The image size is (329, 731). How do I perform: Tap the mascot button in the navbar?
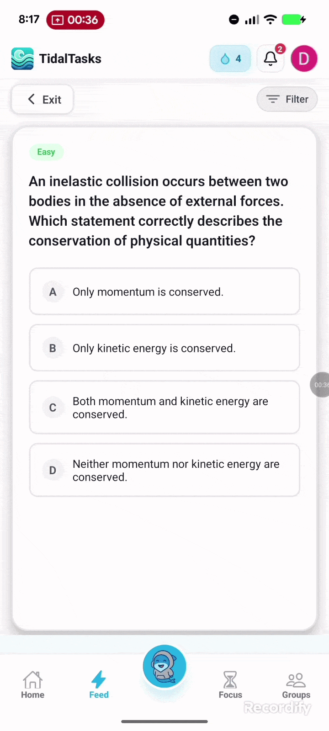pyautogui.click(x=164, y=666)
